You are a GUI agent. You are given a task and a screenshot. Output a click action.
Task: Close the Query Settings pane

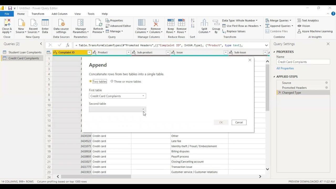328,44
